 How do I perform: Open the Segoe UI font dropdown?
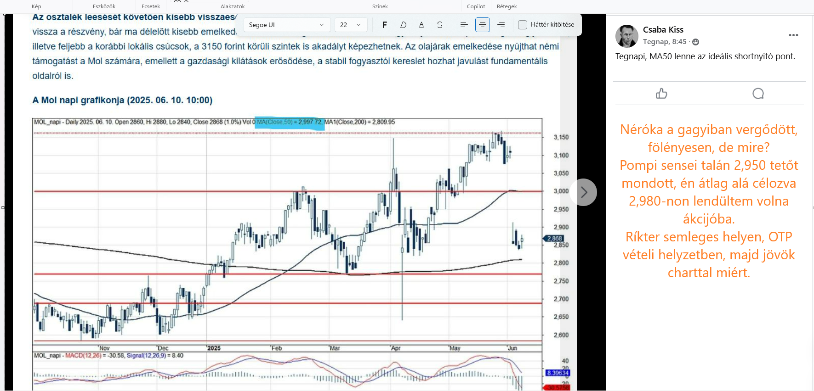tap(287, 25)
